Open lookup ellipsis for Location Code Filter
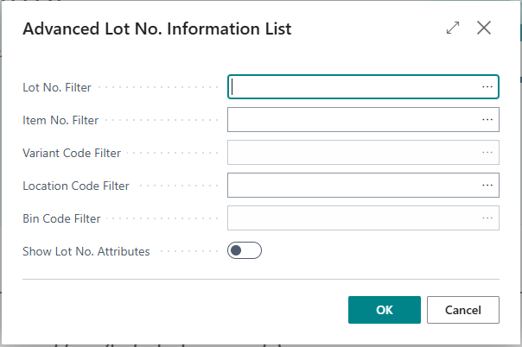This screenshot has width=522, height=347. pos(487,186)
